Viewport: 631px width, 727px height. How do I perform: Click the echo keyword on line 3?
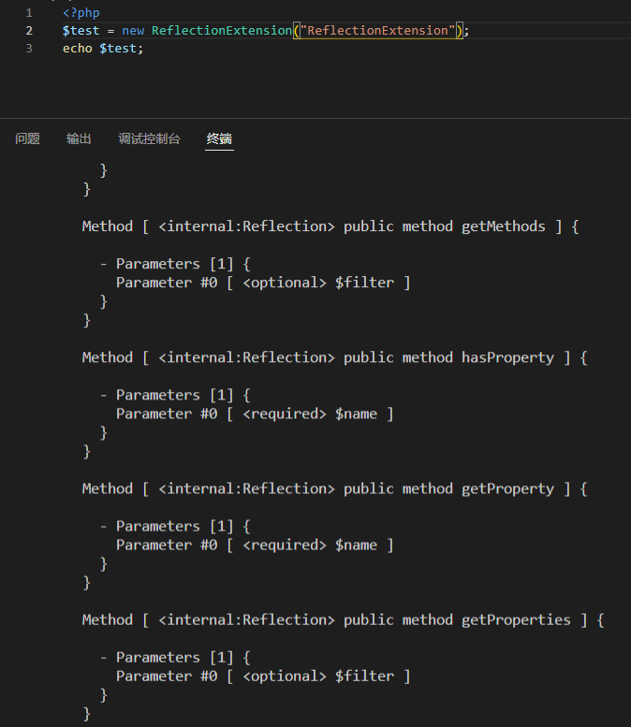click(78, 49)
